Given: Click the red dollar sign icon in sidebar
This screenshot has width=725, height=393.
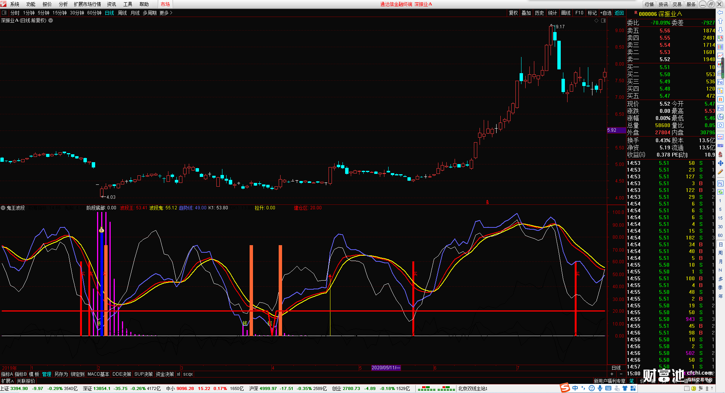Looking at the screenshot, I should [x=720, y=154].
